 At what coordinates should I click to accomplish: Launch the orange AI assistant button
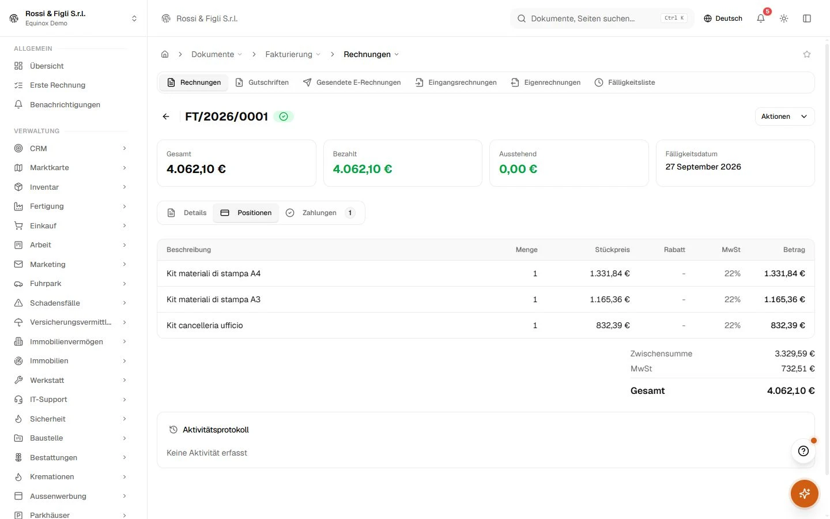pos(805,494)
